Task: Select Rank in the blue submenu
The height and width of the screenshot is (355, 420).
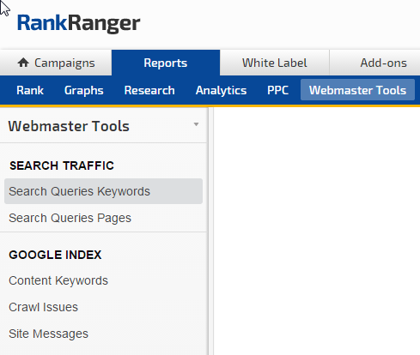Action: tap(30, 90)
